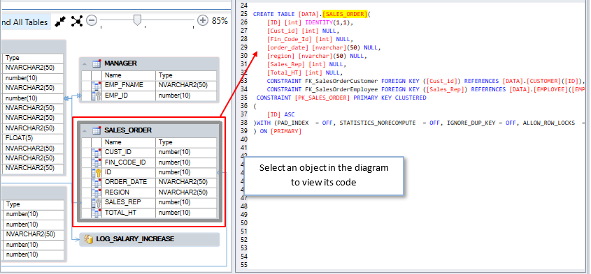Click the CUST_ID column name
The image size is (591, 274).
pyautogui.click(x=118, y=152)
